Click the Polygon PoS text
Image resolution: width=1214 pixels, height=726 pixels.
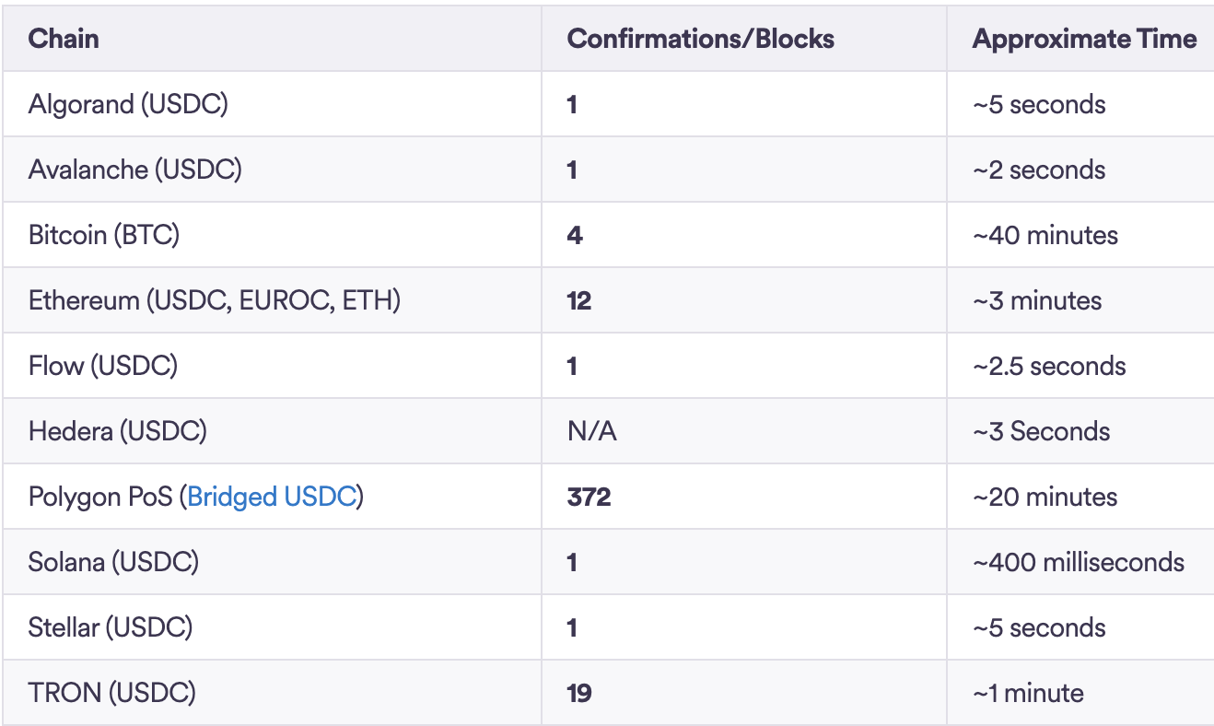tap(101, 498)
